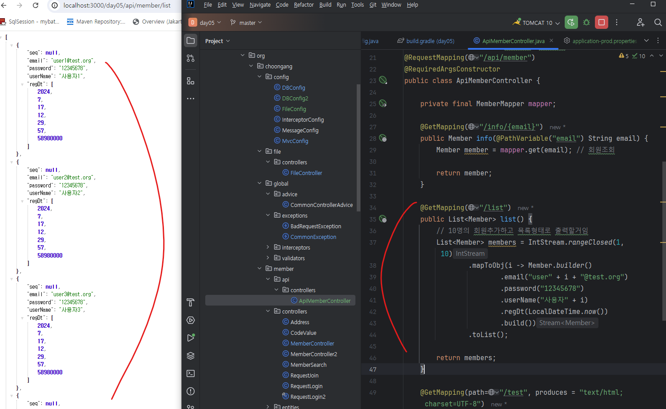Screen dimensions: 666x409
Task: Open Code With Me user icon
Action: [640, 22]
